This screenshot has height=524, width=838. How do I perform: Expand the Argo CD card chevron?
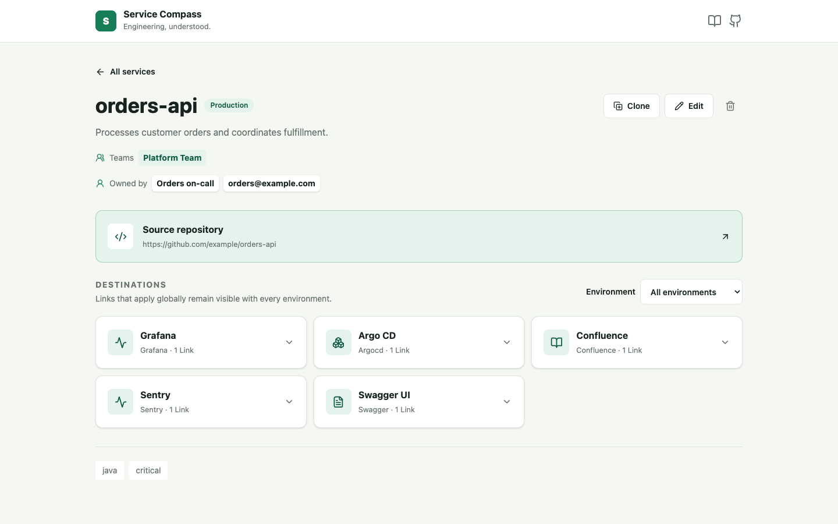pyautogui.click(x=507, y=342)
